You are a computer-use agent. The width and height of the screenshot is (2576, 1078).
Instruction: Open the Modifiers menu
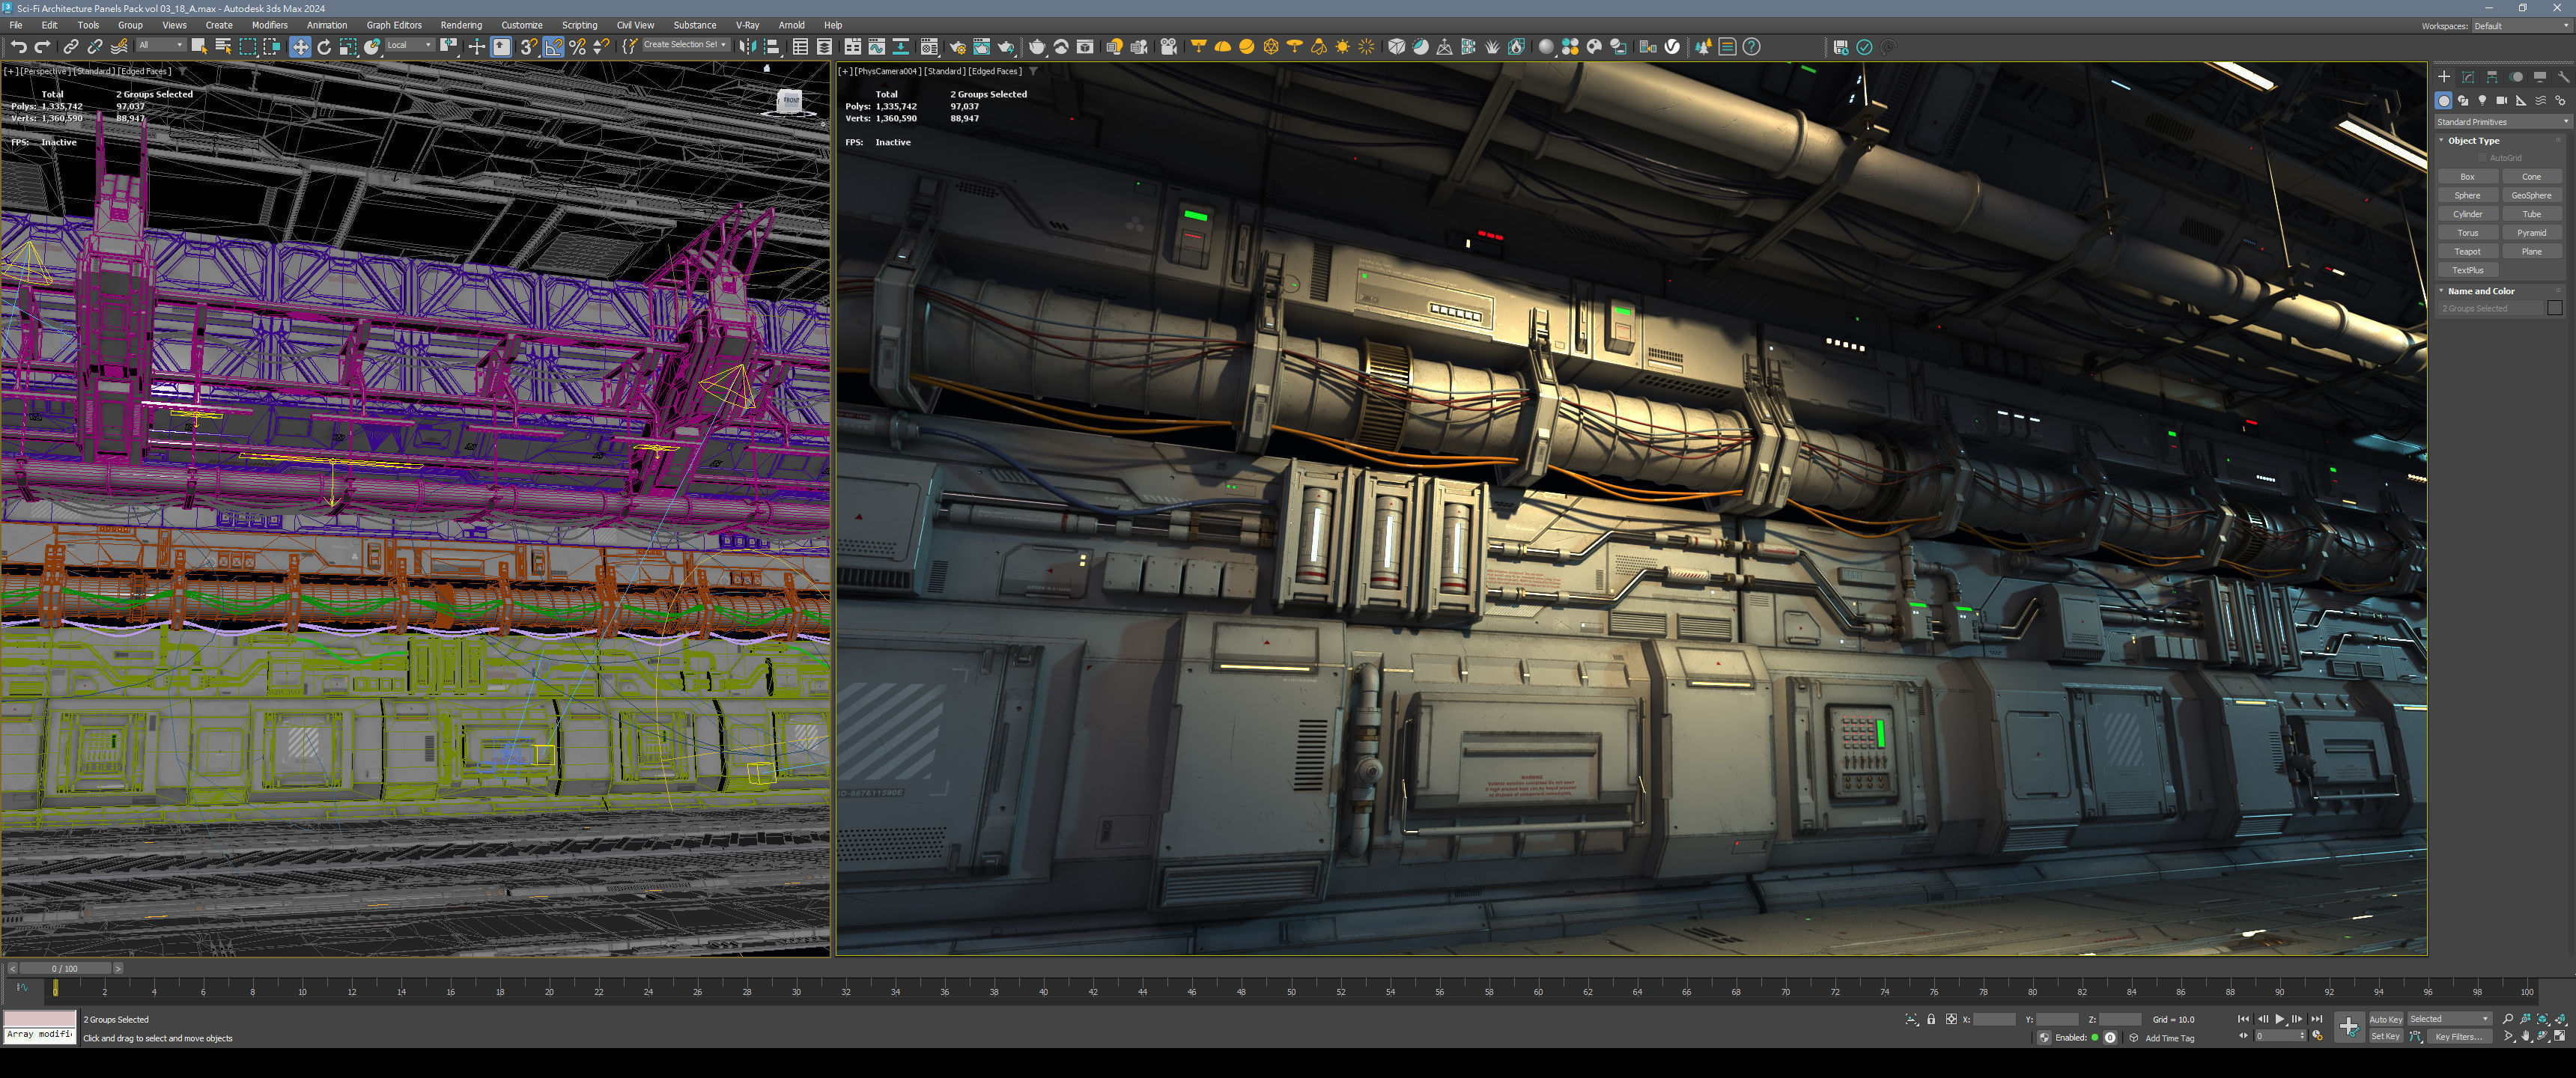[269, 25]
